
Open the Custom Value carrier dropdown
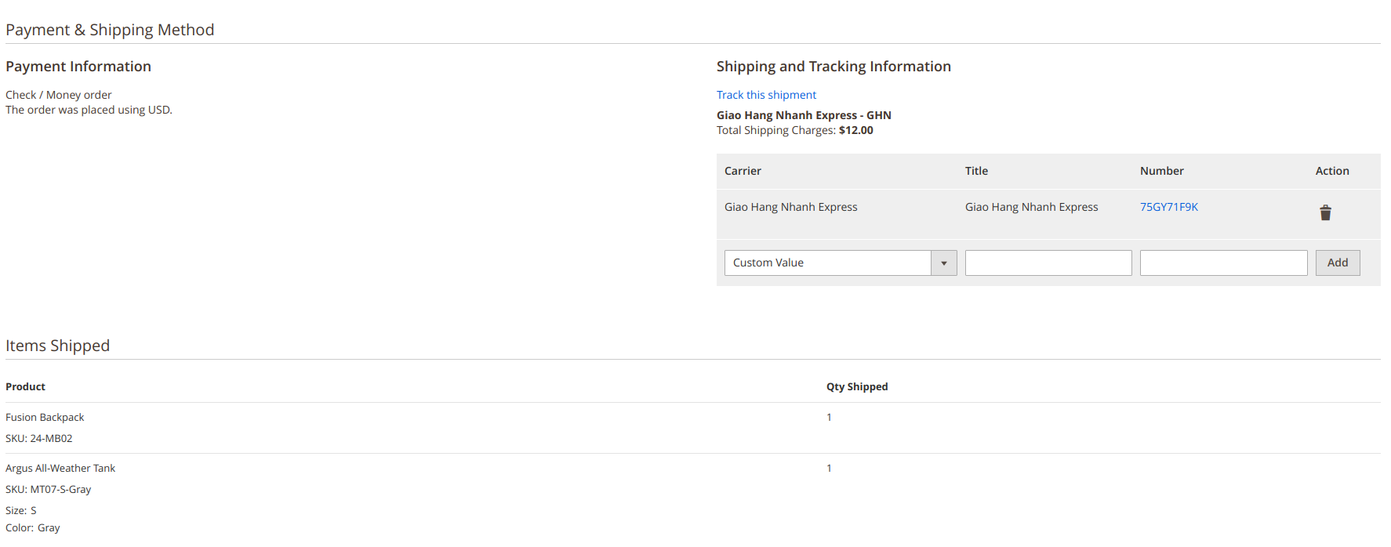pyautogui.click(x=840, y=263)
